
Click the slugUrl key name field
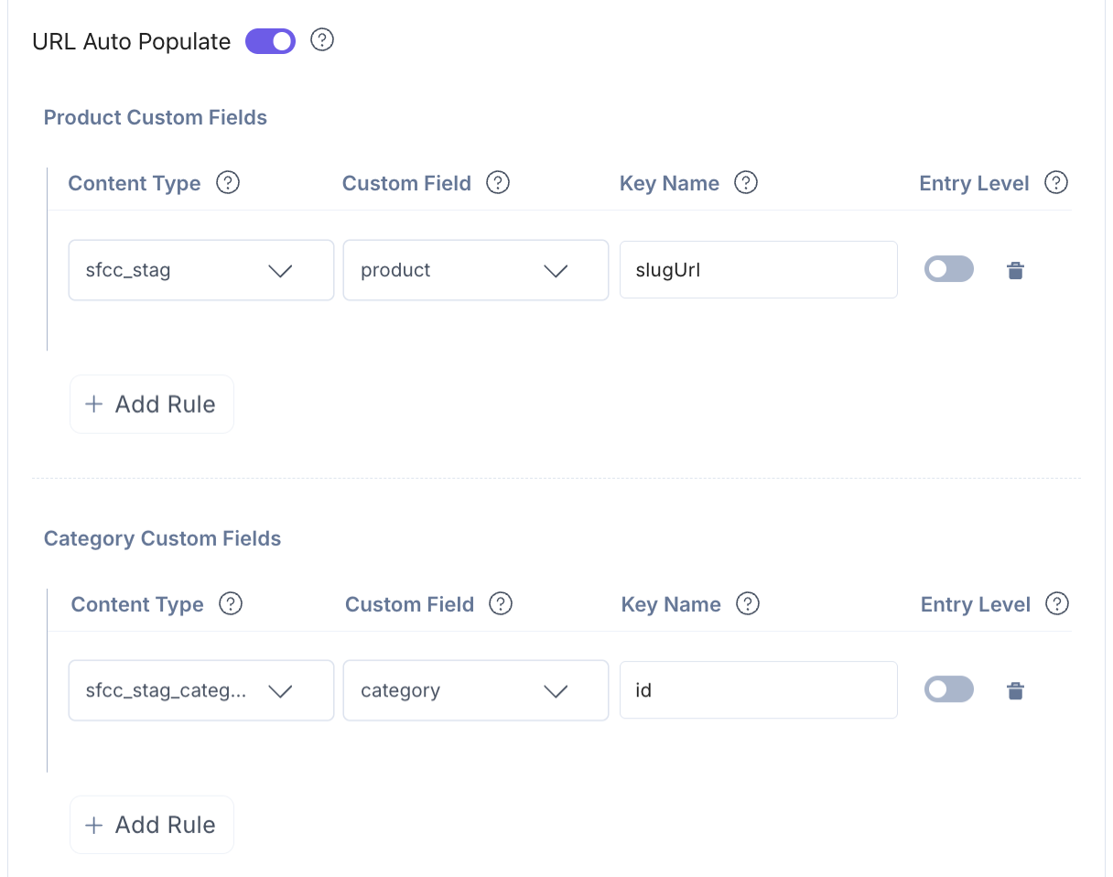click(x=758, y=269)
